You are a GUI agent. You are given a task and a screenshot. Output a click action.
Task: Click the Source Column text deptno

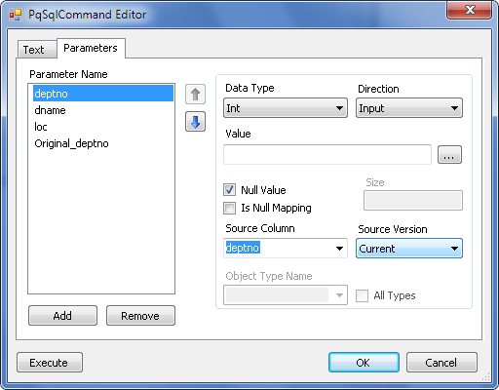(x=243, y=248)
